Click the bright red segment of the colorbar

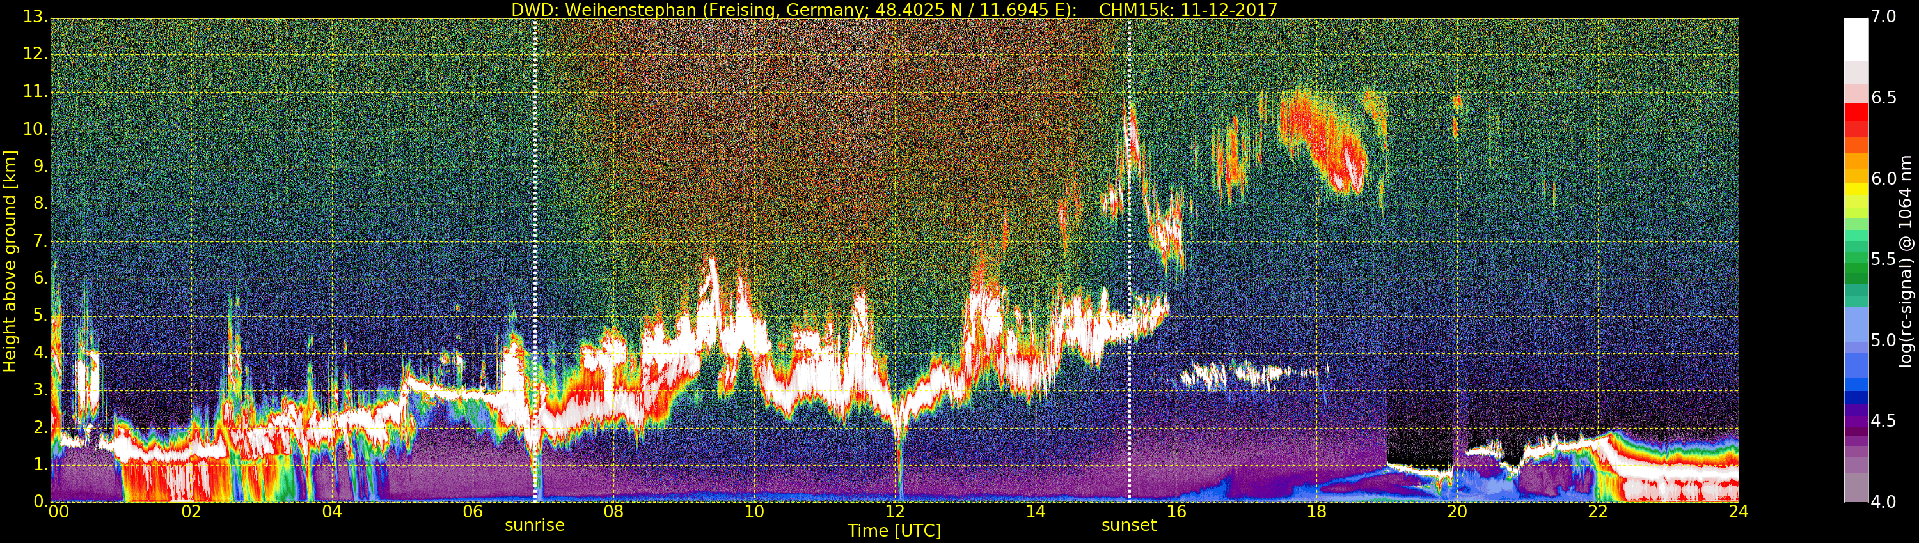1856,112
